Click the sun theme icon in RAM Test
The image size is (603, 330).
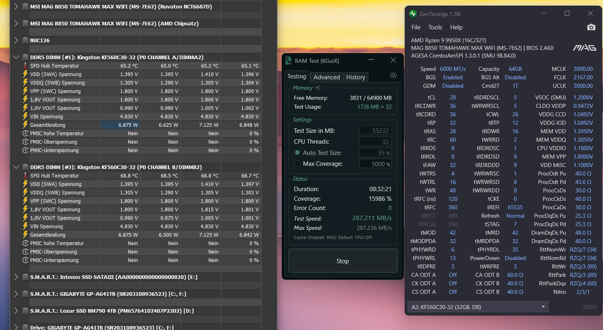pos(393,75)
